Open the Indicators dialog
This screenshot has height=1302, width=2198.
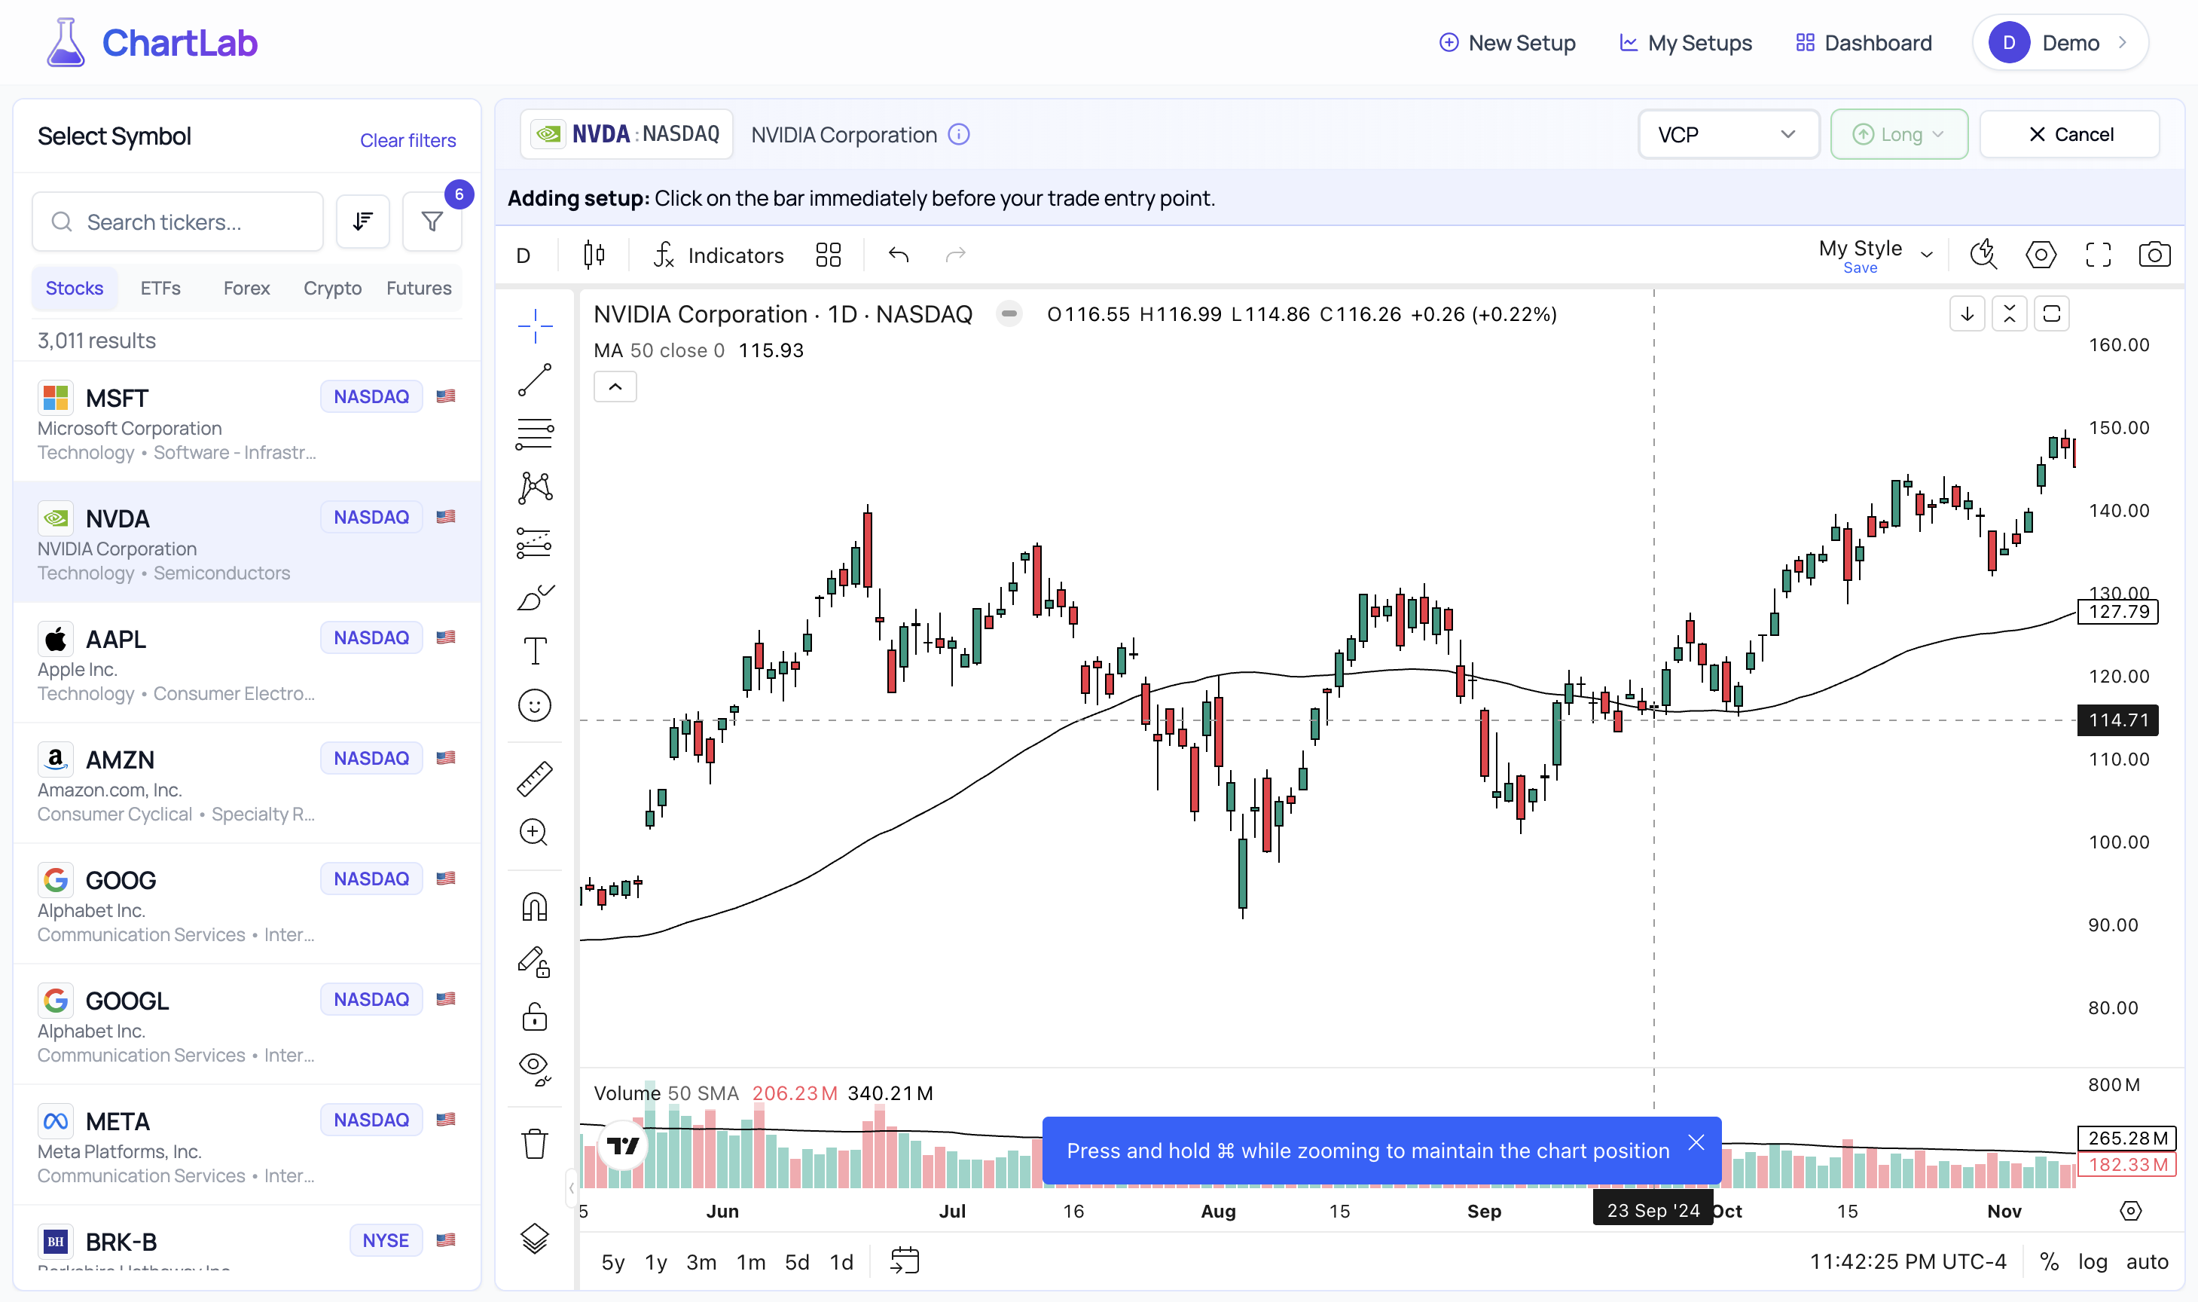pos(719,255)
